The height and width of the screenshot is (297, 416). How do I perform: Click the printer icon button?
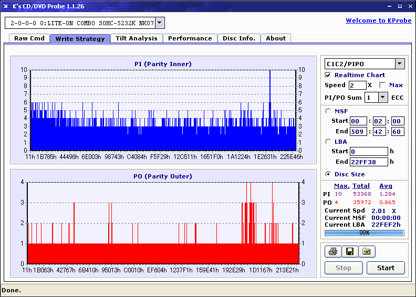point(333,252)
